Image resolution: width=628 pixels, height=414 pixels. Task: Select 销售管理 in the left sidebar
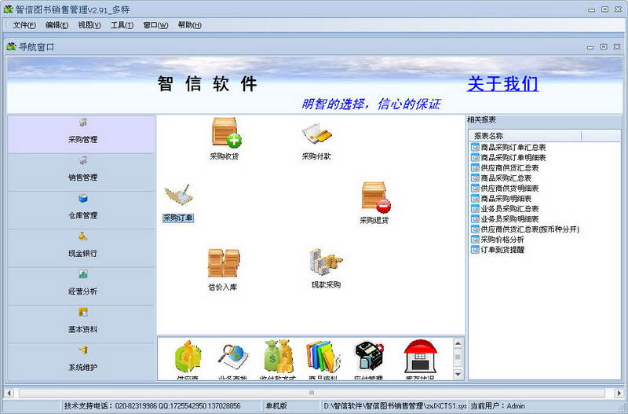[x=82, y=172]
